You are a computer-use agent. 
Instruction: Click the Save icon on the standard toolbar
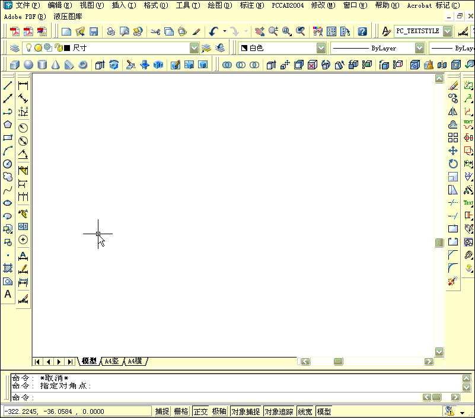point(94,31)
